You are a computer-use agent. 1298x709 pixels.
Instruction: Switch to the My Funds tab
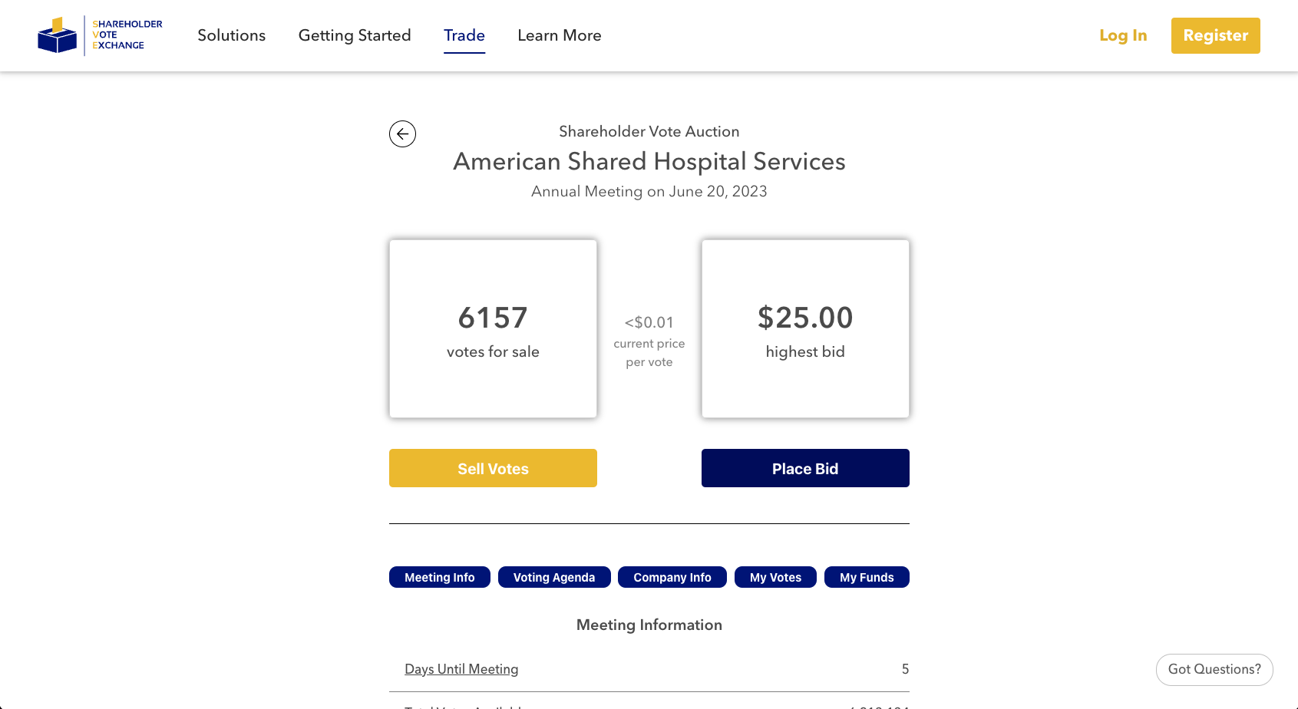tap(867, 577)
